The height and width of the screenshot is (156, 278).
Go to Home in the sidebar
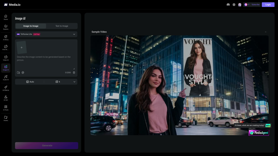coord(6,17)
